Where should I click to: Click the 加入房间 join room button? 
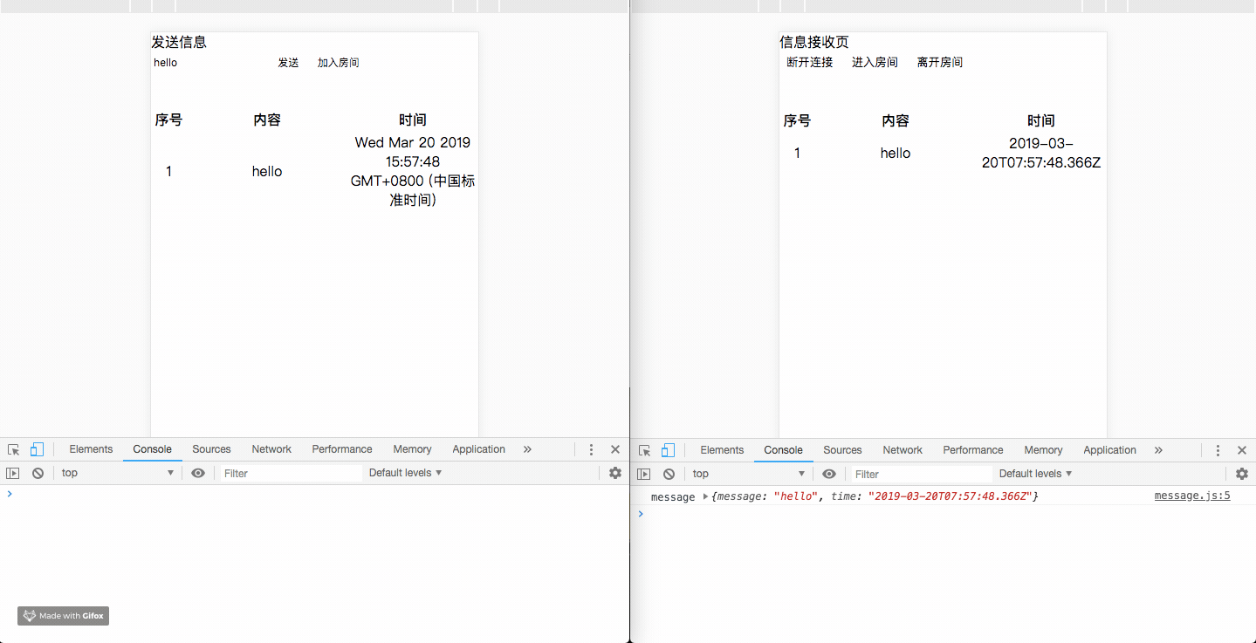point(338,63)
